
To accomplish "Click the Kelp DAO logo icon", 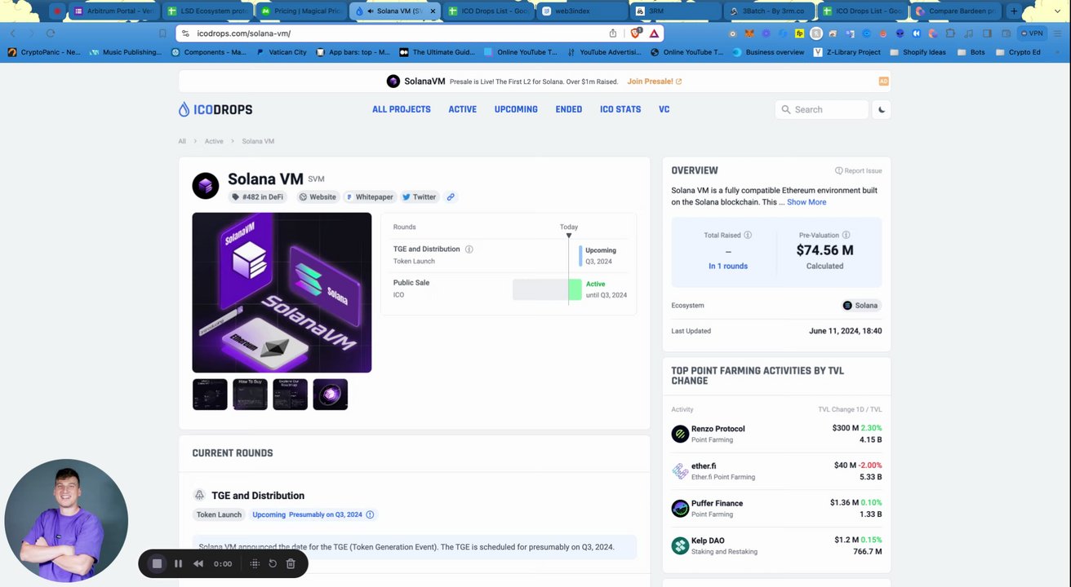I will pos(680,545).
